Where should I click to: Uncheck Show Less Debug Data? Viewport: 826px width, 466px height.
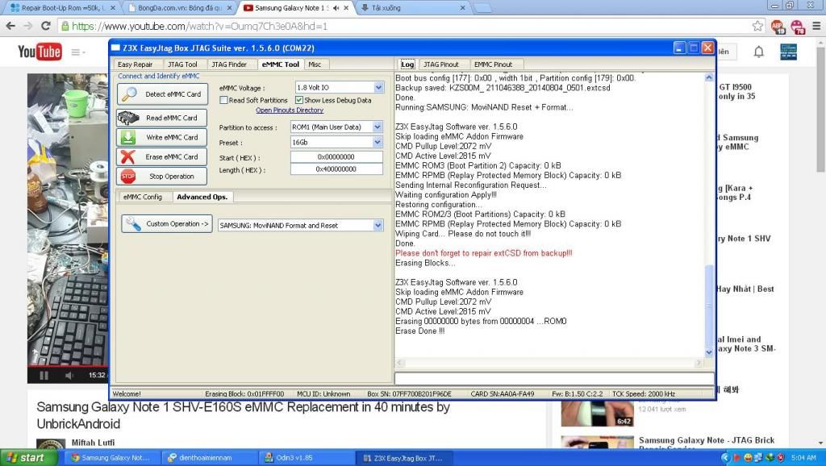coord(299,100)
